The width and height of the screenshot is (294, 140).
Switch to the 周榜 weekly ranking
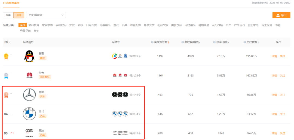point(8,15)
